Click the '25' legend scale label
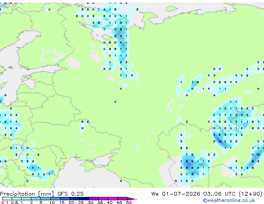Image resolution: width=264 pixels, height=204 pixels. 81,202
